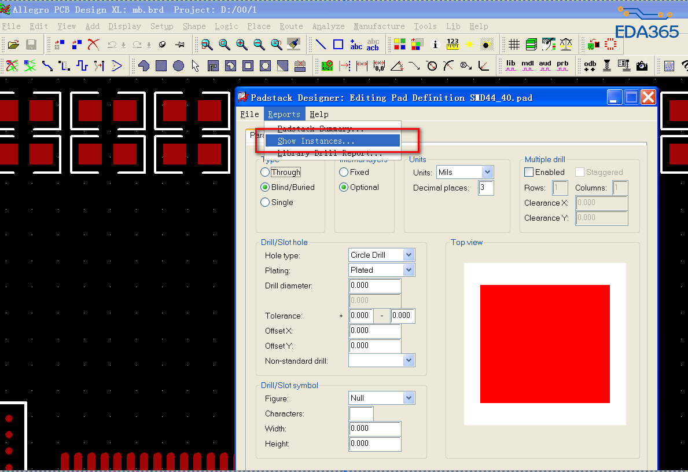Select the Add Line tool
This screenshot has height=472, width=688.
tap(321, 45)
